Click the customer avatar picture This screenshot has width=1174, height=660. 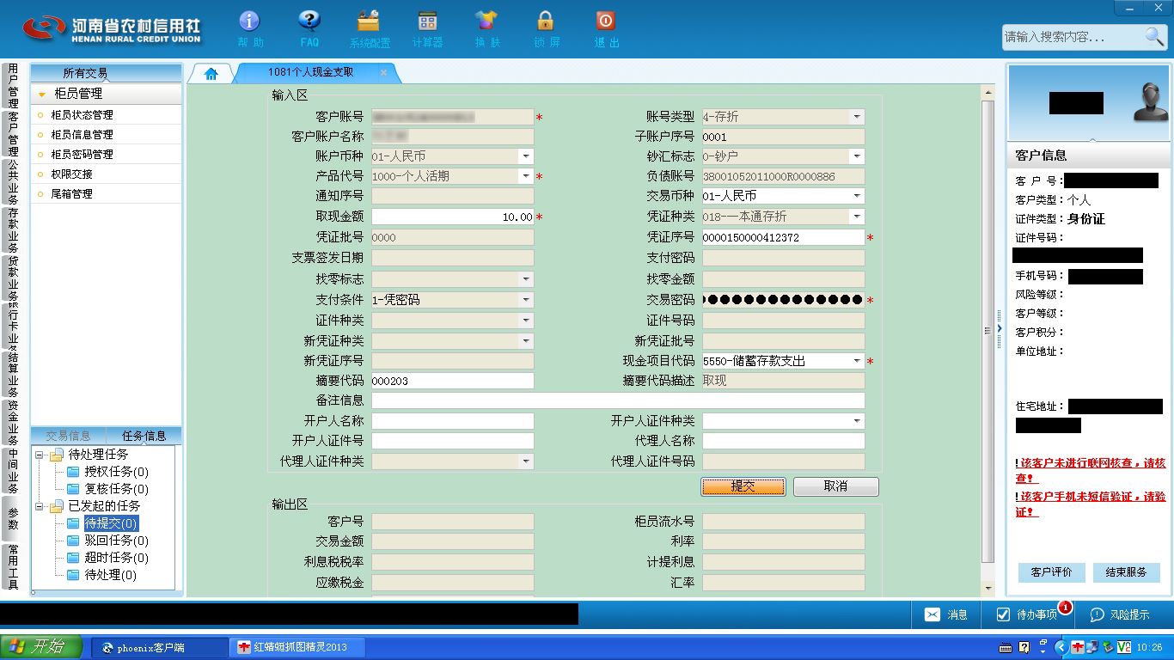(1151, 101)
